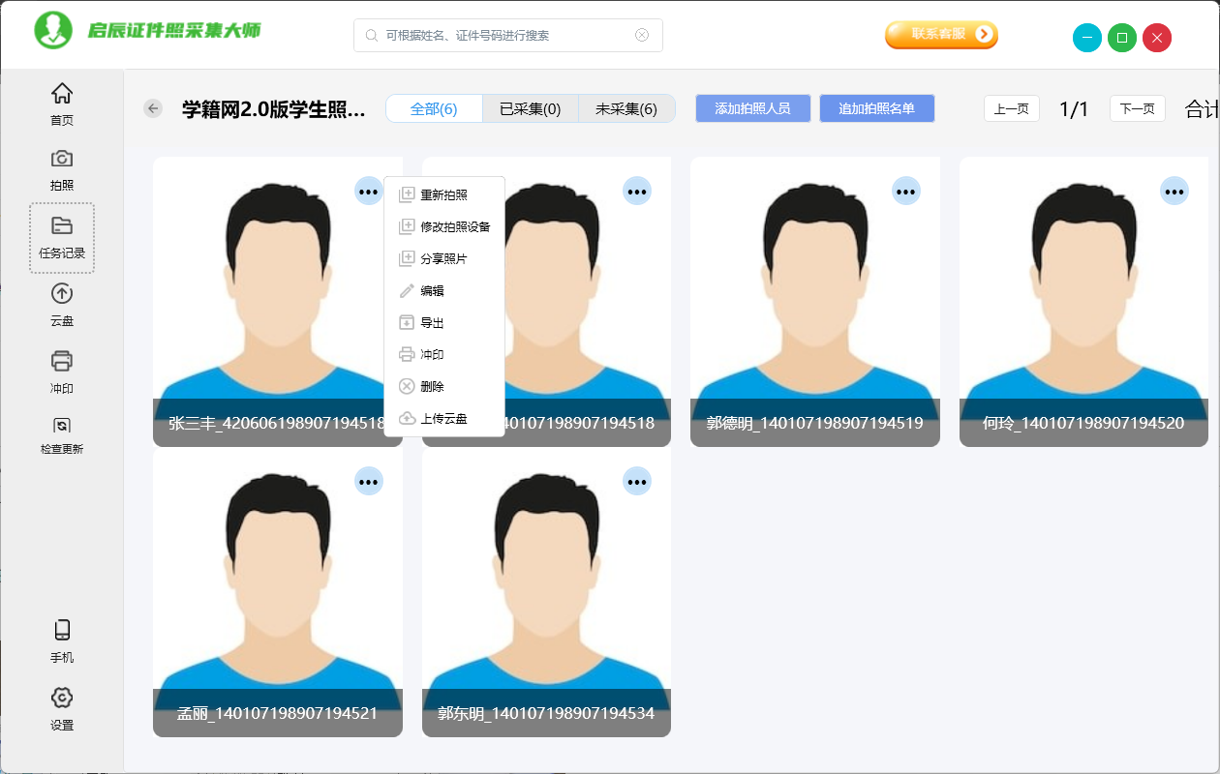The height and width of the screenshot is (774, 1220).
Task: Open 任务记录 in the sidebar
Action: pyautogui.click(x=62, y=238)
